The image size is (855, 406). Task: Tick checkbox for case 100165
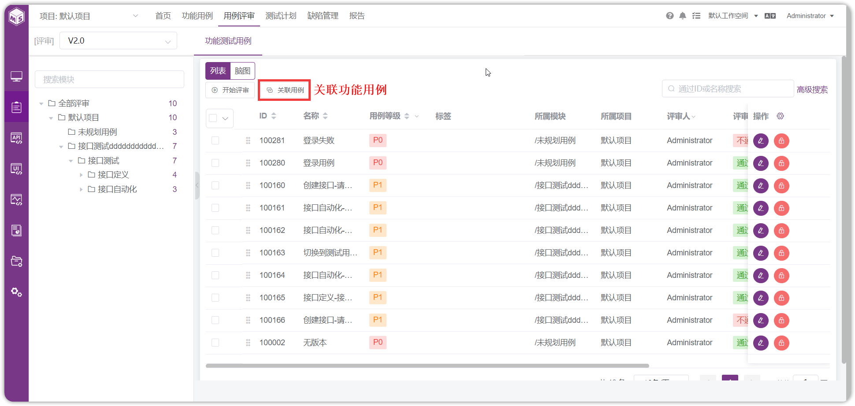[x=215, y=298]
